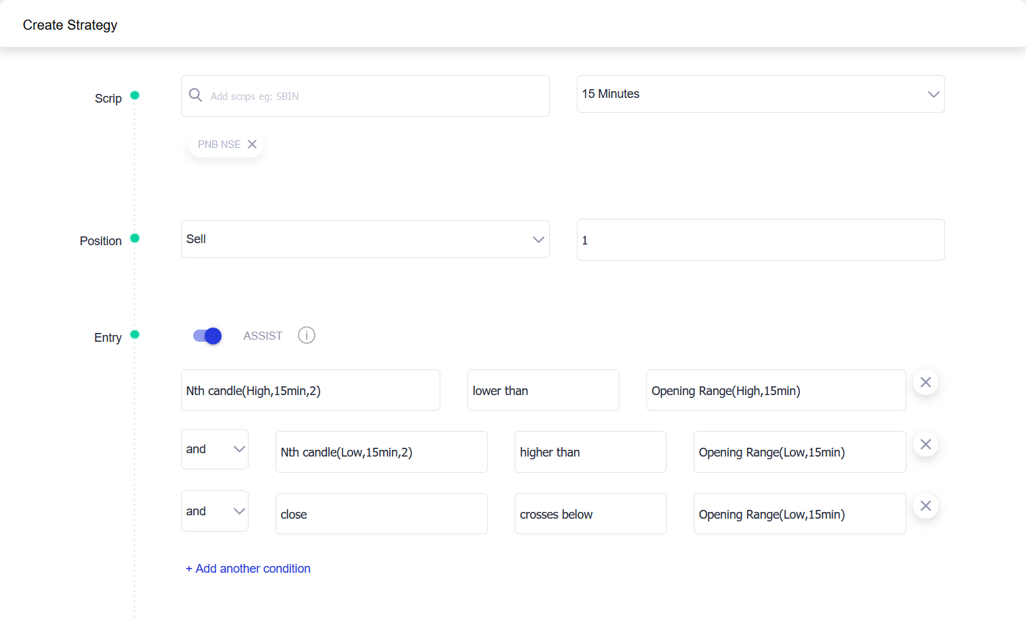Viewport: 1026px width, 620px height.
Task: Click the quantity input field showing 1
Action: (760, 240)
